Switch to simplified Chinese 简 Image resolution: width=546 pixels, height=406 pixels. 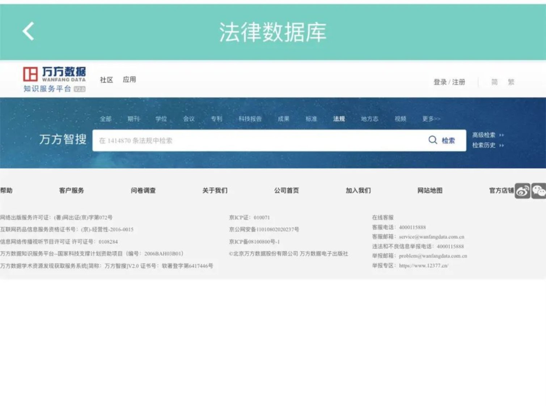(494, 82)
